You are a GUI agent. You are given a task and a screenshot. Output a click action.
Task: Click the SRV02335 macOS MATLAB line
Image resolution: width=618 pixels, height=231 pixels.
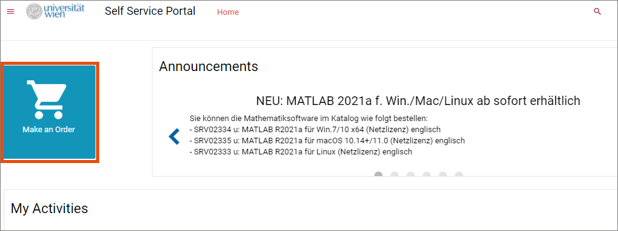327,140
